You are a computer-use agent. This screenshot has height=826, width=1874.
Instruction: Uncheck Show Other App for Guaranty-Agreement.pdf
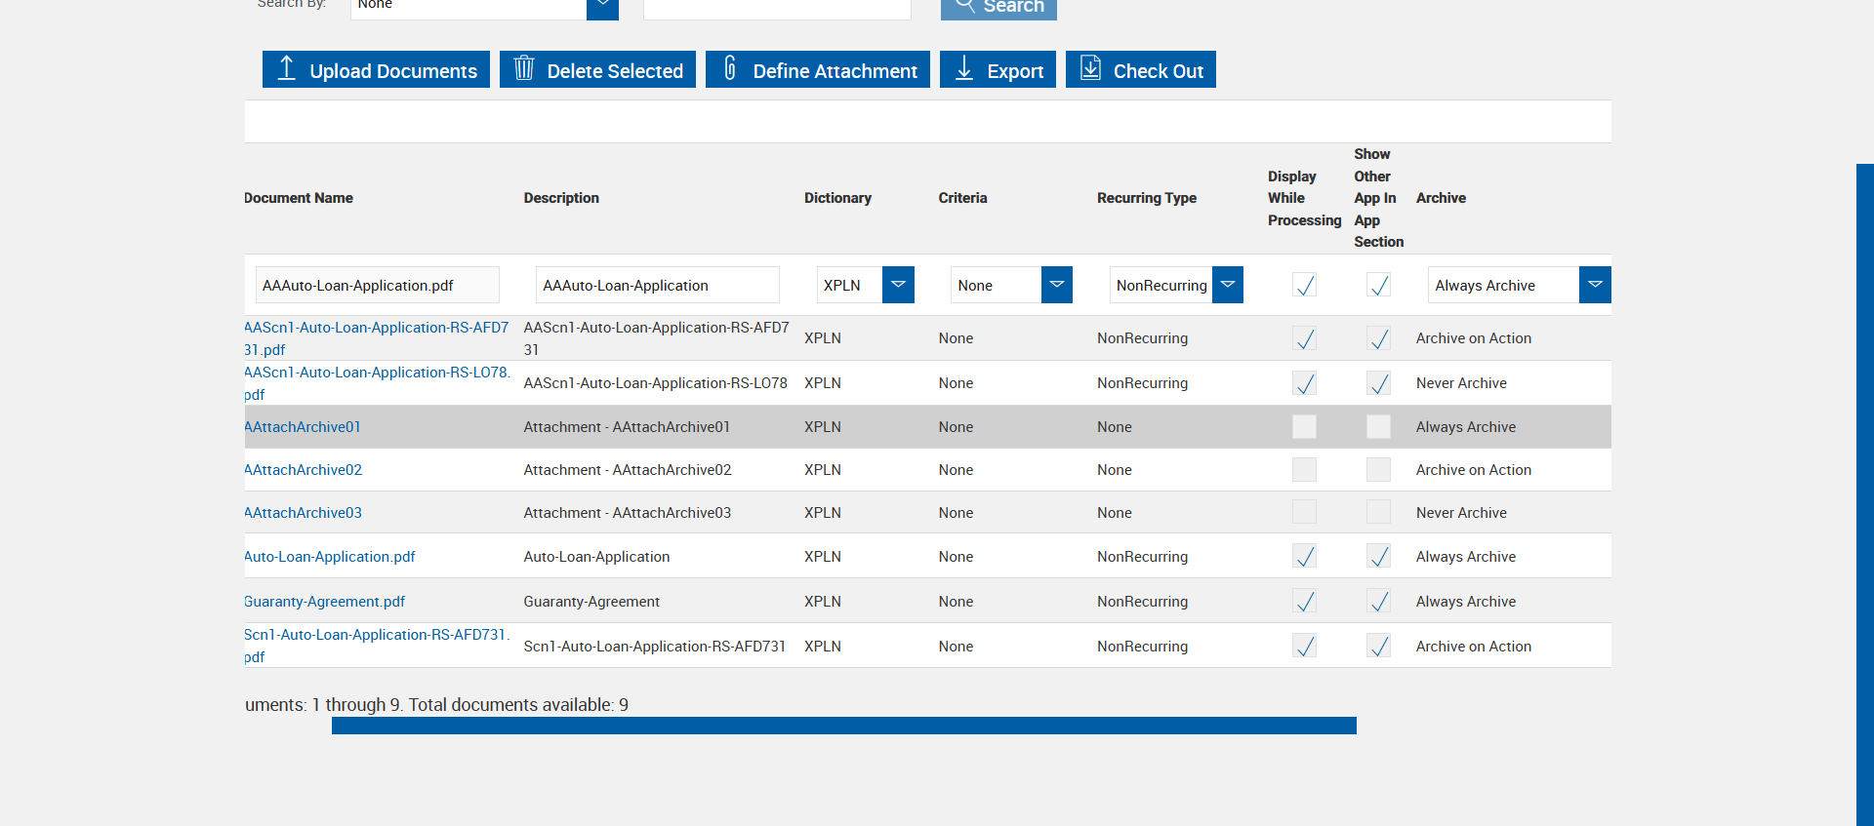1378,601
